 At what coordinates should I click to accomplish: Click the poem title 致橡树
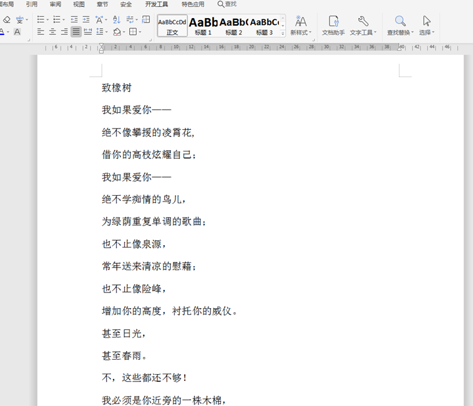(x=117, y=88)
